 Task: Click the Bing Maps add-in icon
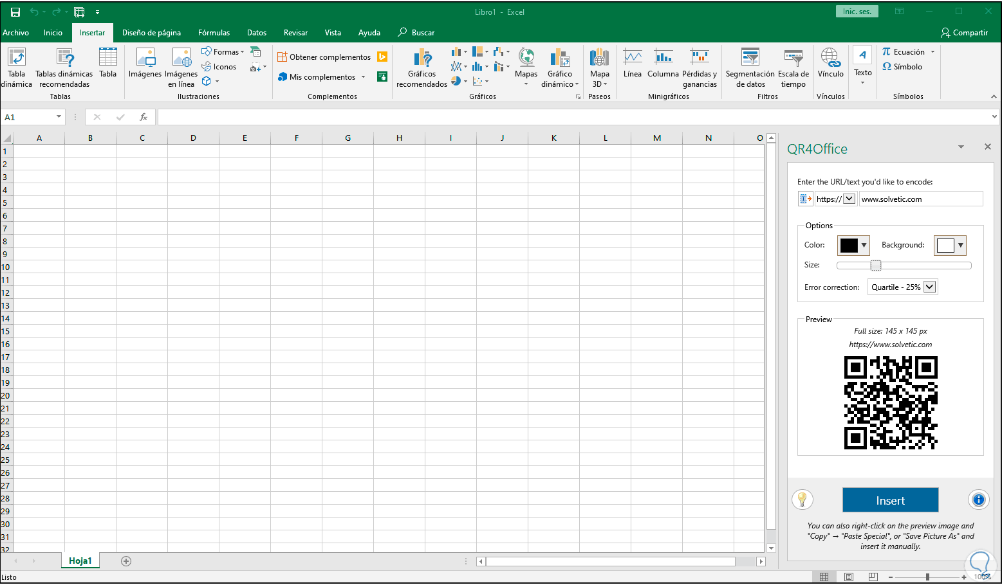click(382, 57)
